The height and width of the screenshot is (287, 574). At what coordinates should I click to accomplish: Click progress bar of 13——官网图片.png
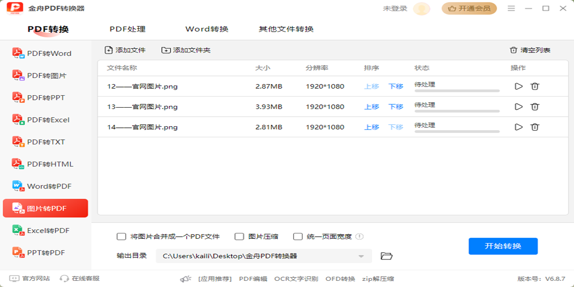point(457,111)
